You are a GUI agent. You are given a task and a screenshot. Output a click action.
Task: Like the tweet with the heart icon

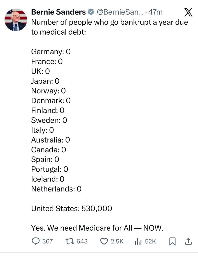pos(104,241)
